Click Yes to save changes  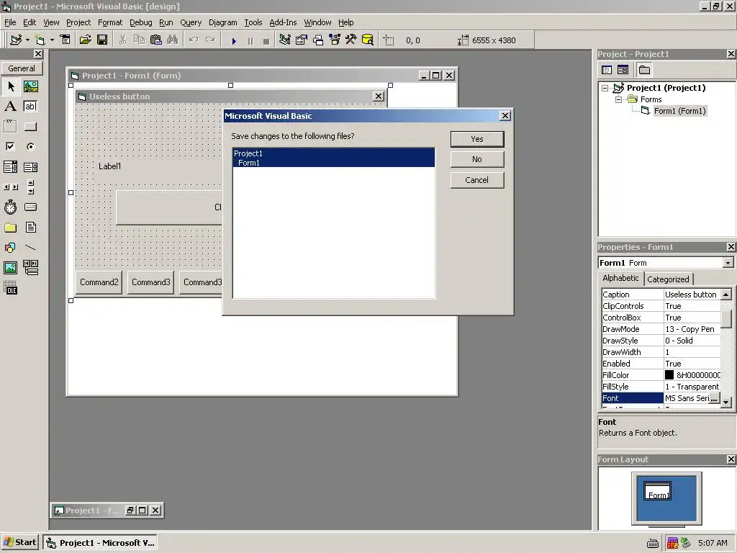(x=477, y=139)
